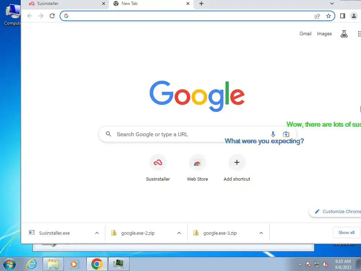Open a new tab with the plus button
The image size is (361, 271).
[x=201, y=4]
